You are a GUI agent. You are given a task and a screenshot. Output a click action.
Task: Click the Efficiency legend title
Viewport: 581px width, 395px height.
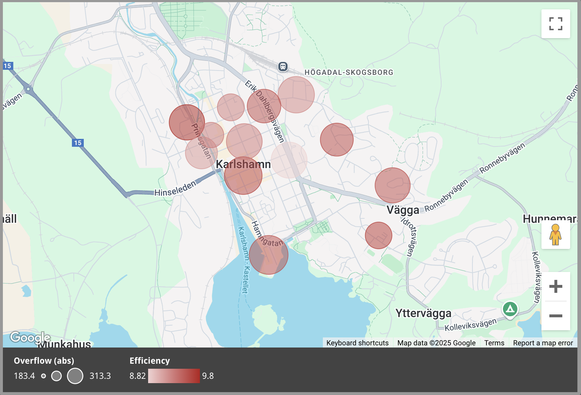coord(150,360)
